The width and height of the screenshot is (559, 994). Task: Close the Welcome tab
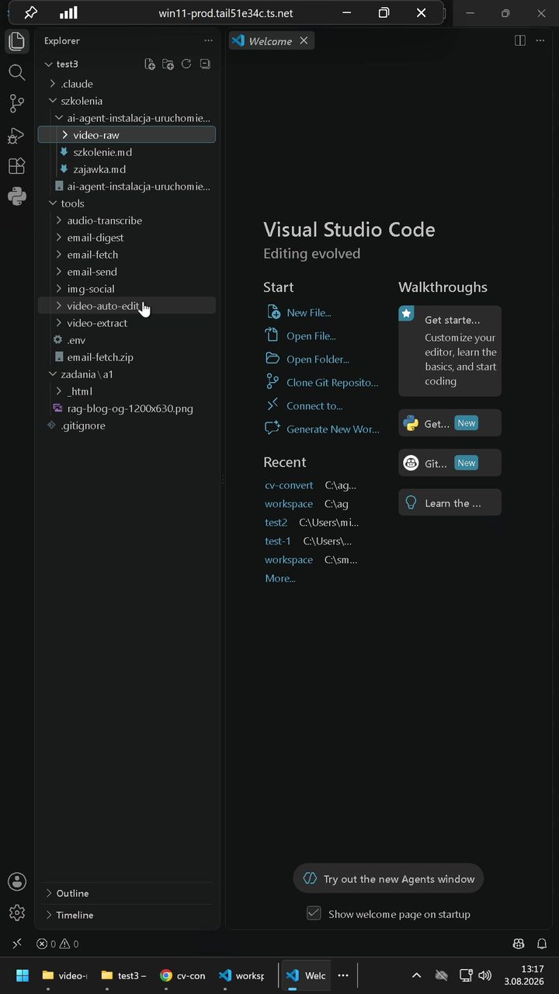coord(304,40)
